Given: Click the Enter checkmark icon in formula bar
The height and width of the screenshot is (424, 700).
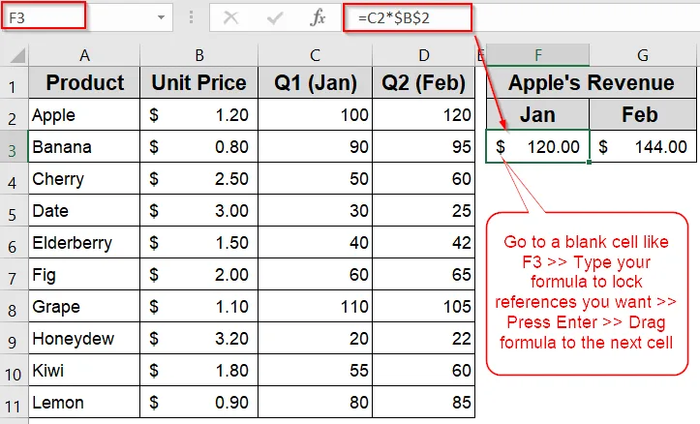Looking at the screenshot, I should click(275, 17).
